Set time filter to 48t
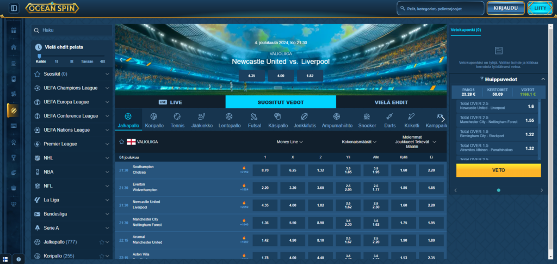 pyautogui.click(x=102, y=62)
